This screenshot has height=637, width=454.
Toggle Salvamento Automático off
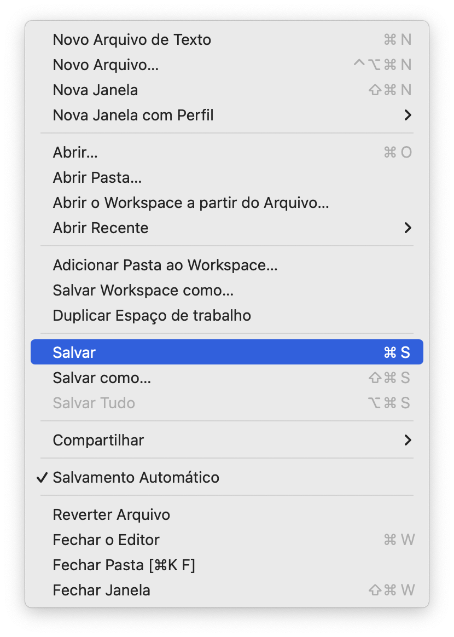point(136,477)
